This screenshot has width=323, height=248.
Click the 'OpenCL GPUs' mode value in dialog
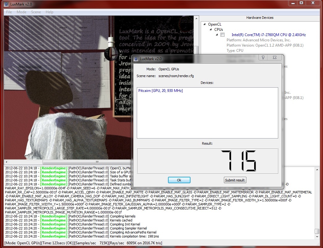[169, 69]
